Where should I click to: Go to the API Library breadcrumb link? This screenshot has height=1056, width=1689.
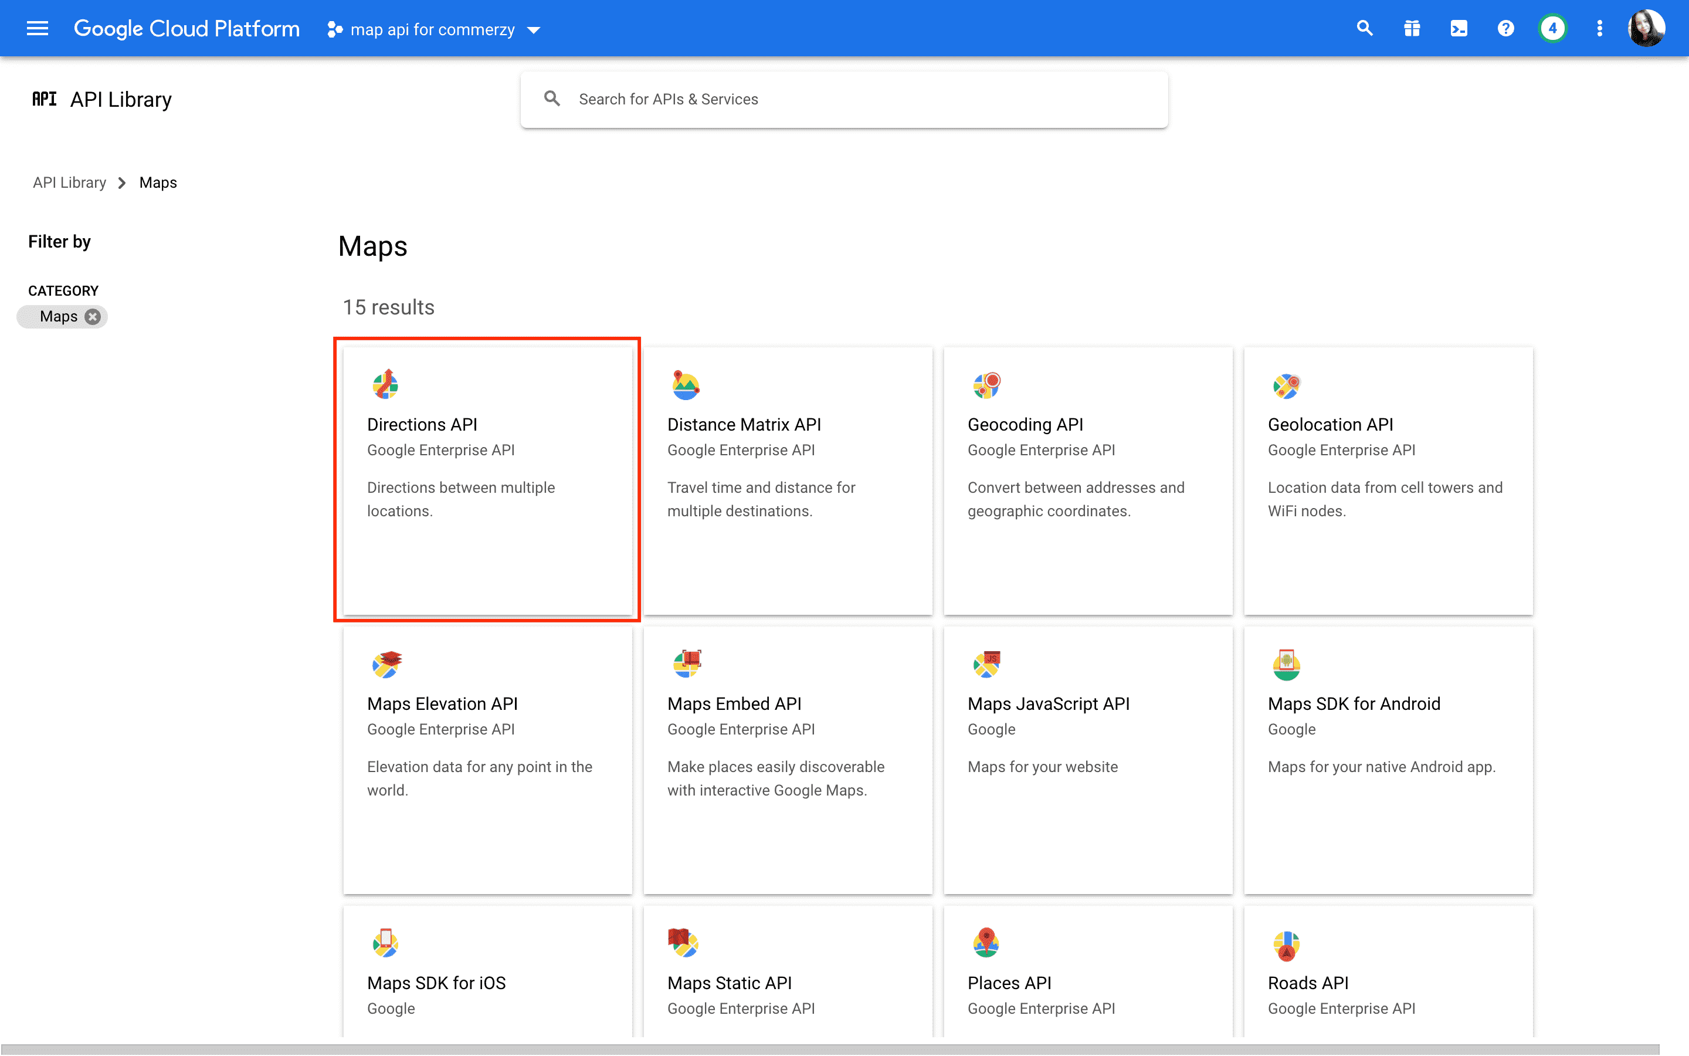pos(69,182)
